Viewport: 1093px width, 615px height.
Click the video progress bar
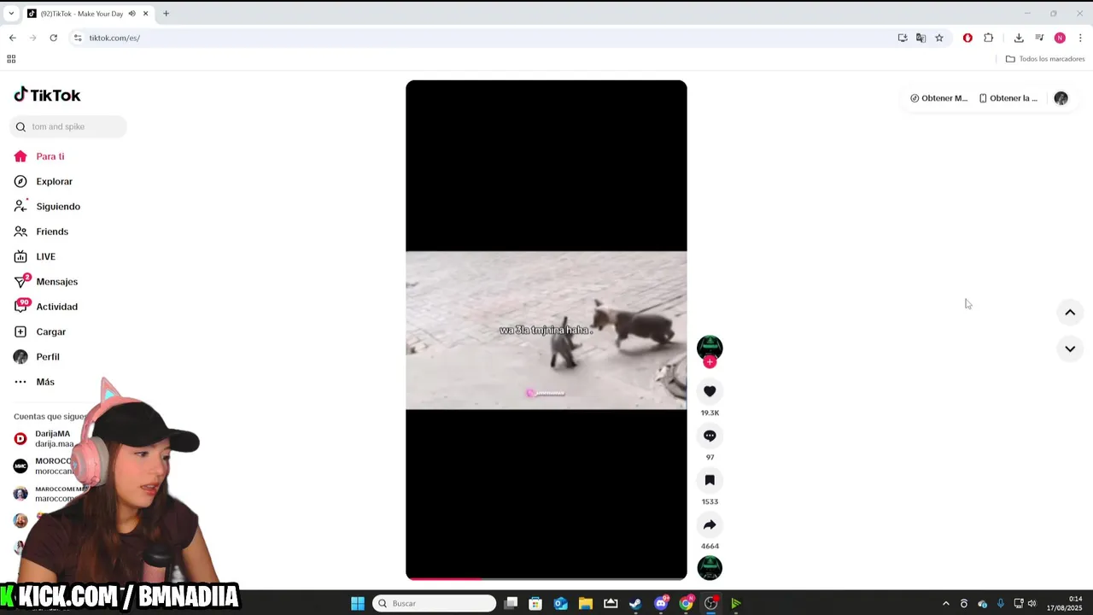point(546,578)
